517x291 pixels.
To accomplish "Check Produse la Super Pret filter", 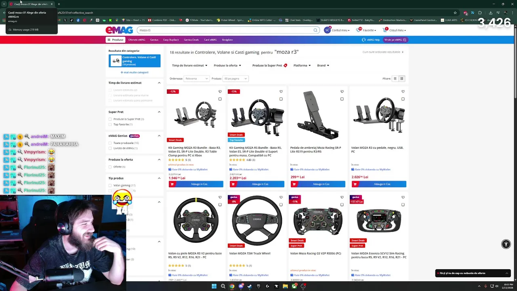I will pyautogui.click(x=110, y=119).
